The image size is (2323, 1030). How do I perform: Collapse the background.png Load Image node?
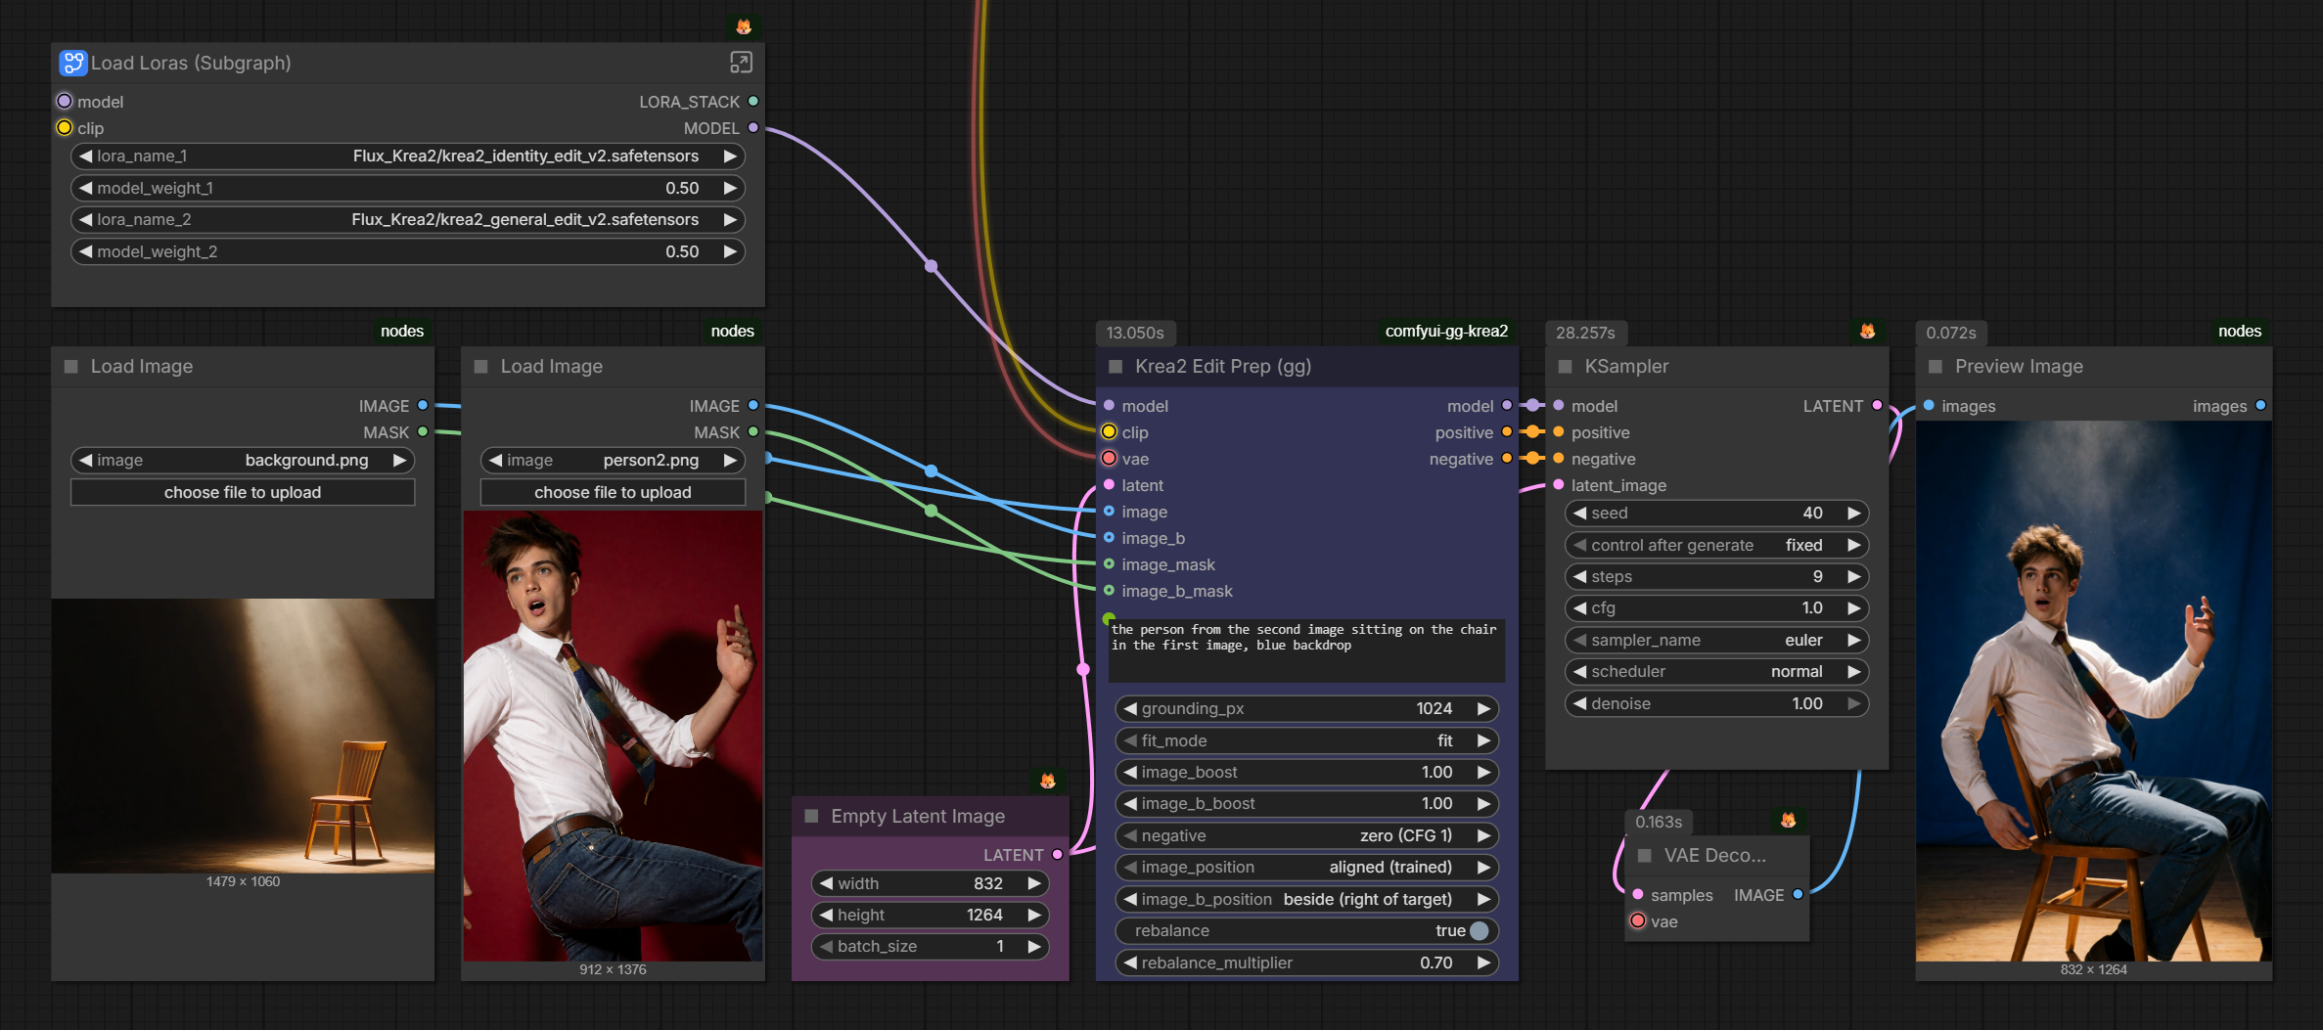pyautogui.click(x=70, y=367)
